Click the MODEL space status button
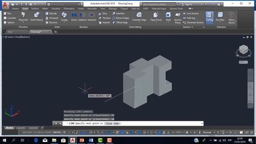256x144 pixels. click(x=57, y=132)
